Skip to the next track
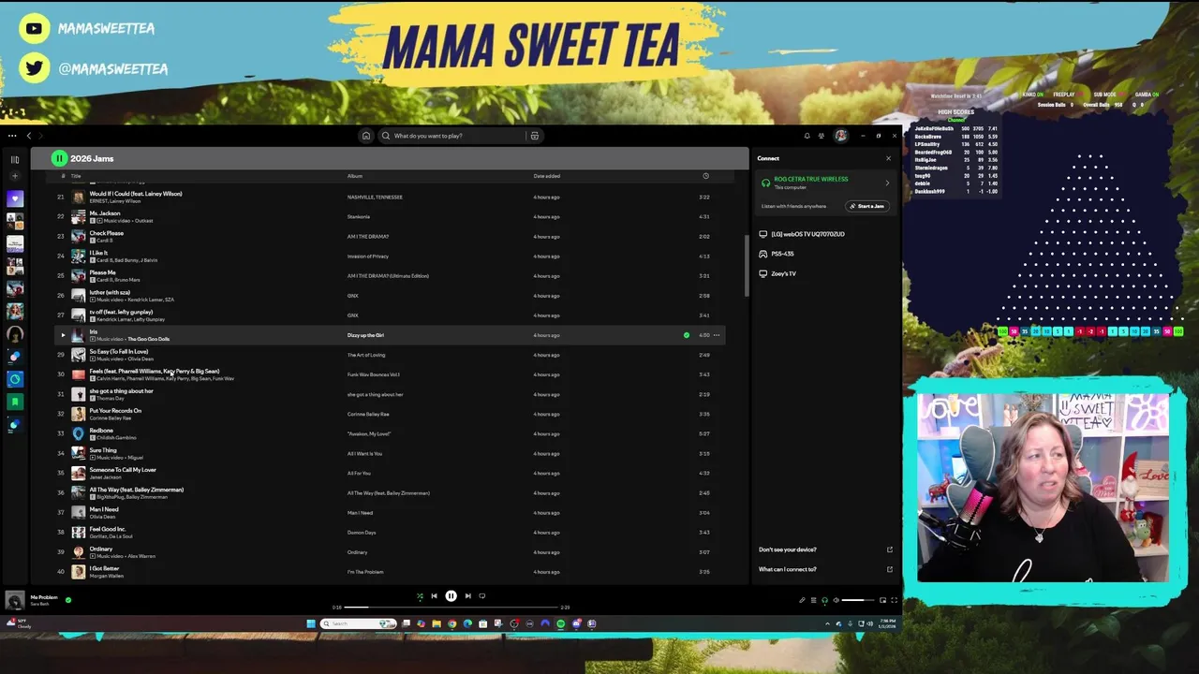 (467, 596)
